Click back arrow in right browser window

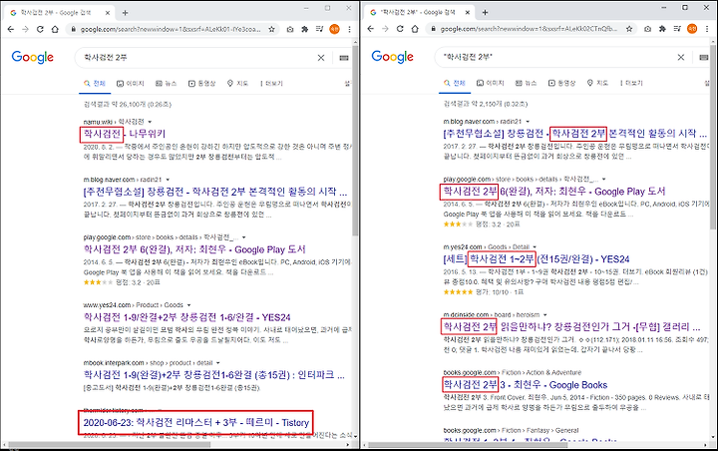(x=370, y=28)
